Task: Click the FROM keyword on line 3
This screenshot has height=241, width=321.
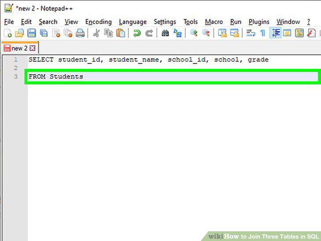Action: 37,76
